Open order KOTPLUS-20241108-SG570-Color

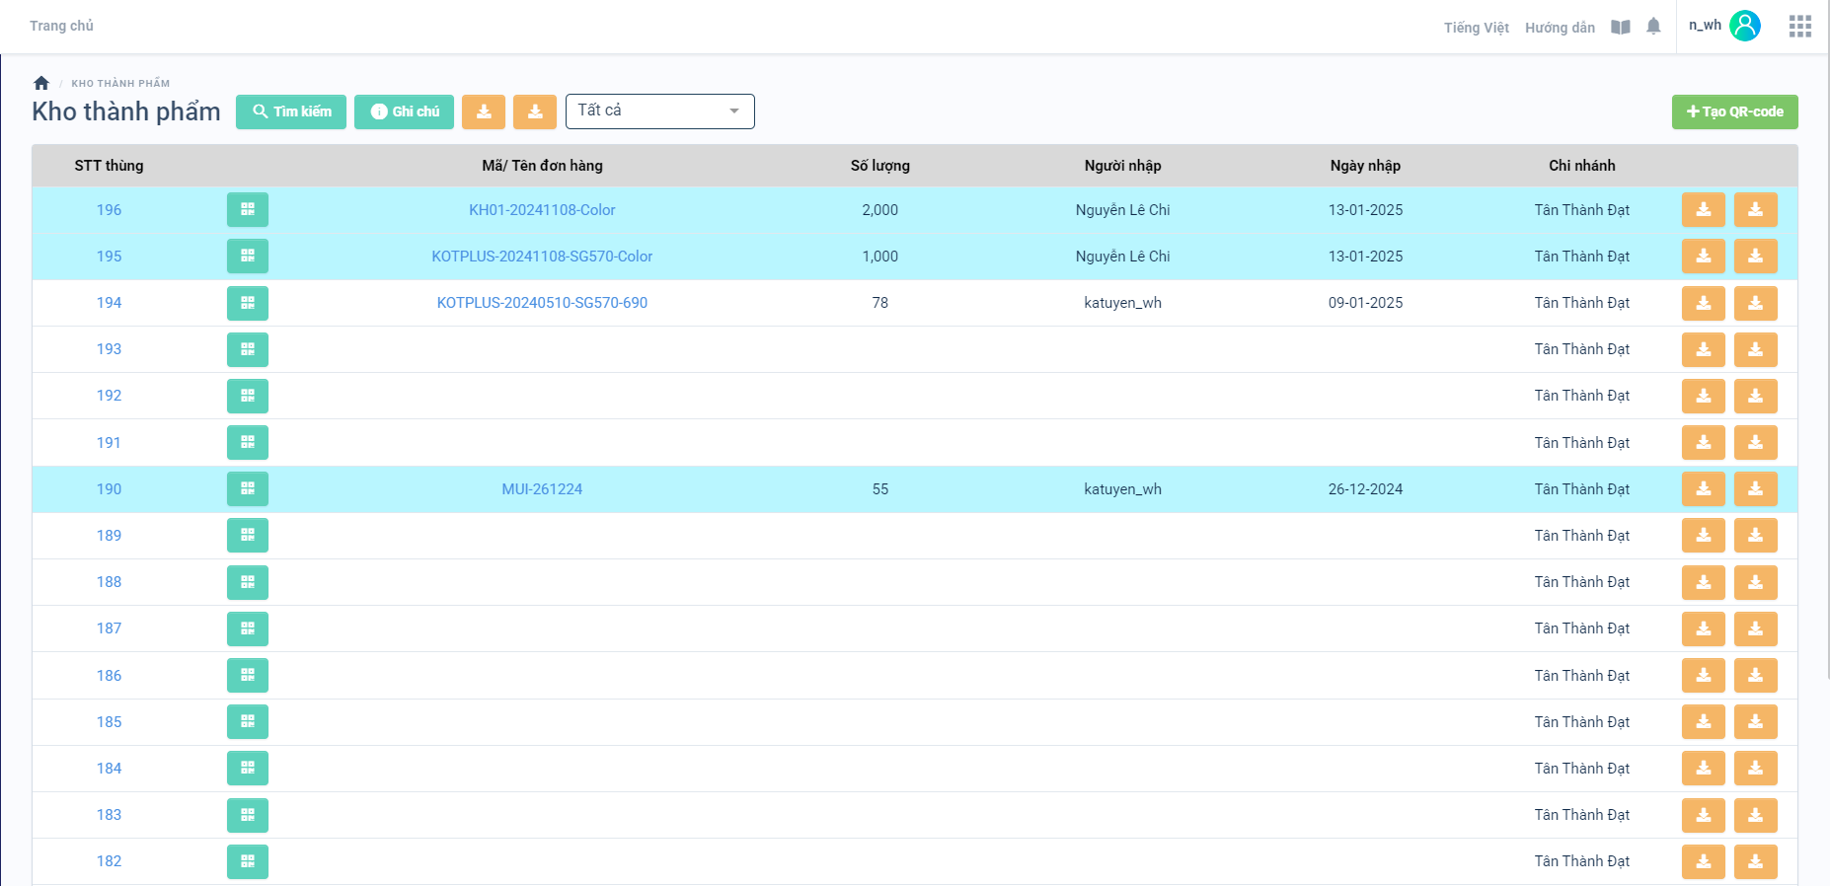(x=542, y=257)
